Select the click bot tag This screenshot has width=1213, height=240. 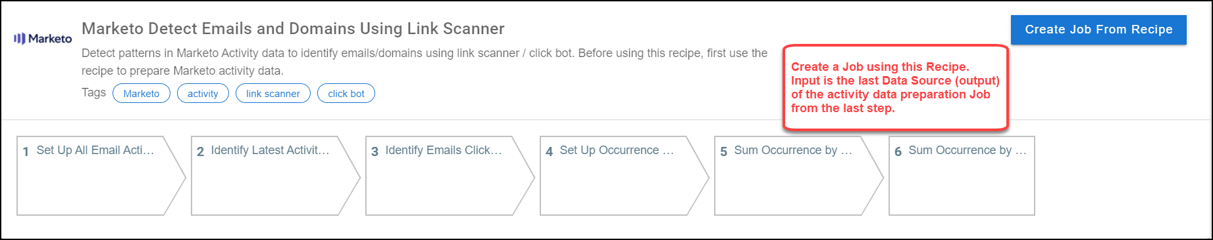(x=346, y=93)
